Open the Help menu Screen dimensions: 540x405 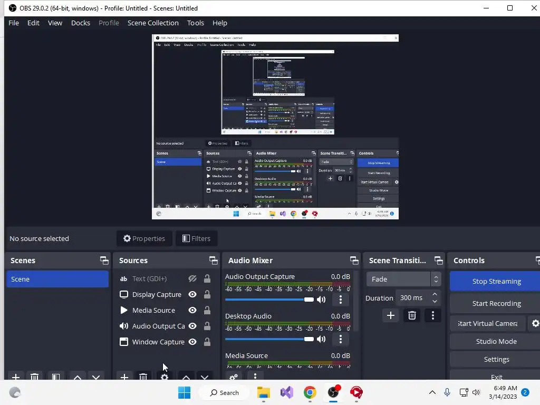coord(220,23)
